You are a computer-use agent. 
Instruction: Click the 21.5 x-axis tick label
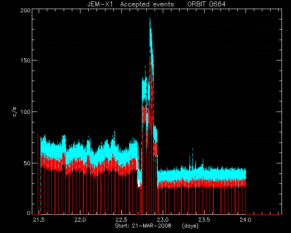39,220
